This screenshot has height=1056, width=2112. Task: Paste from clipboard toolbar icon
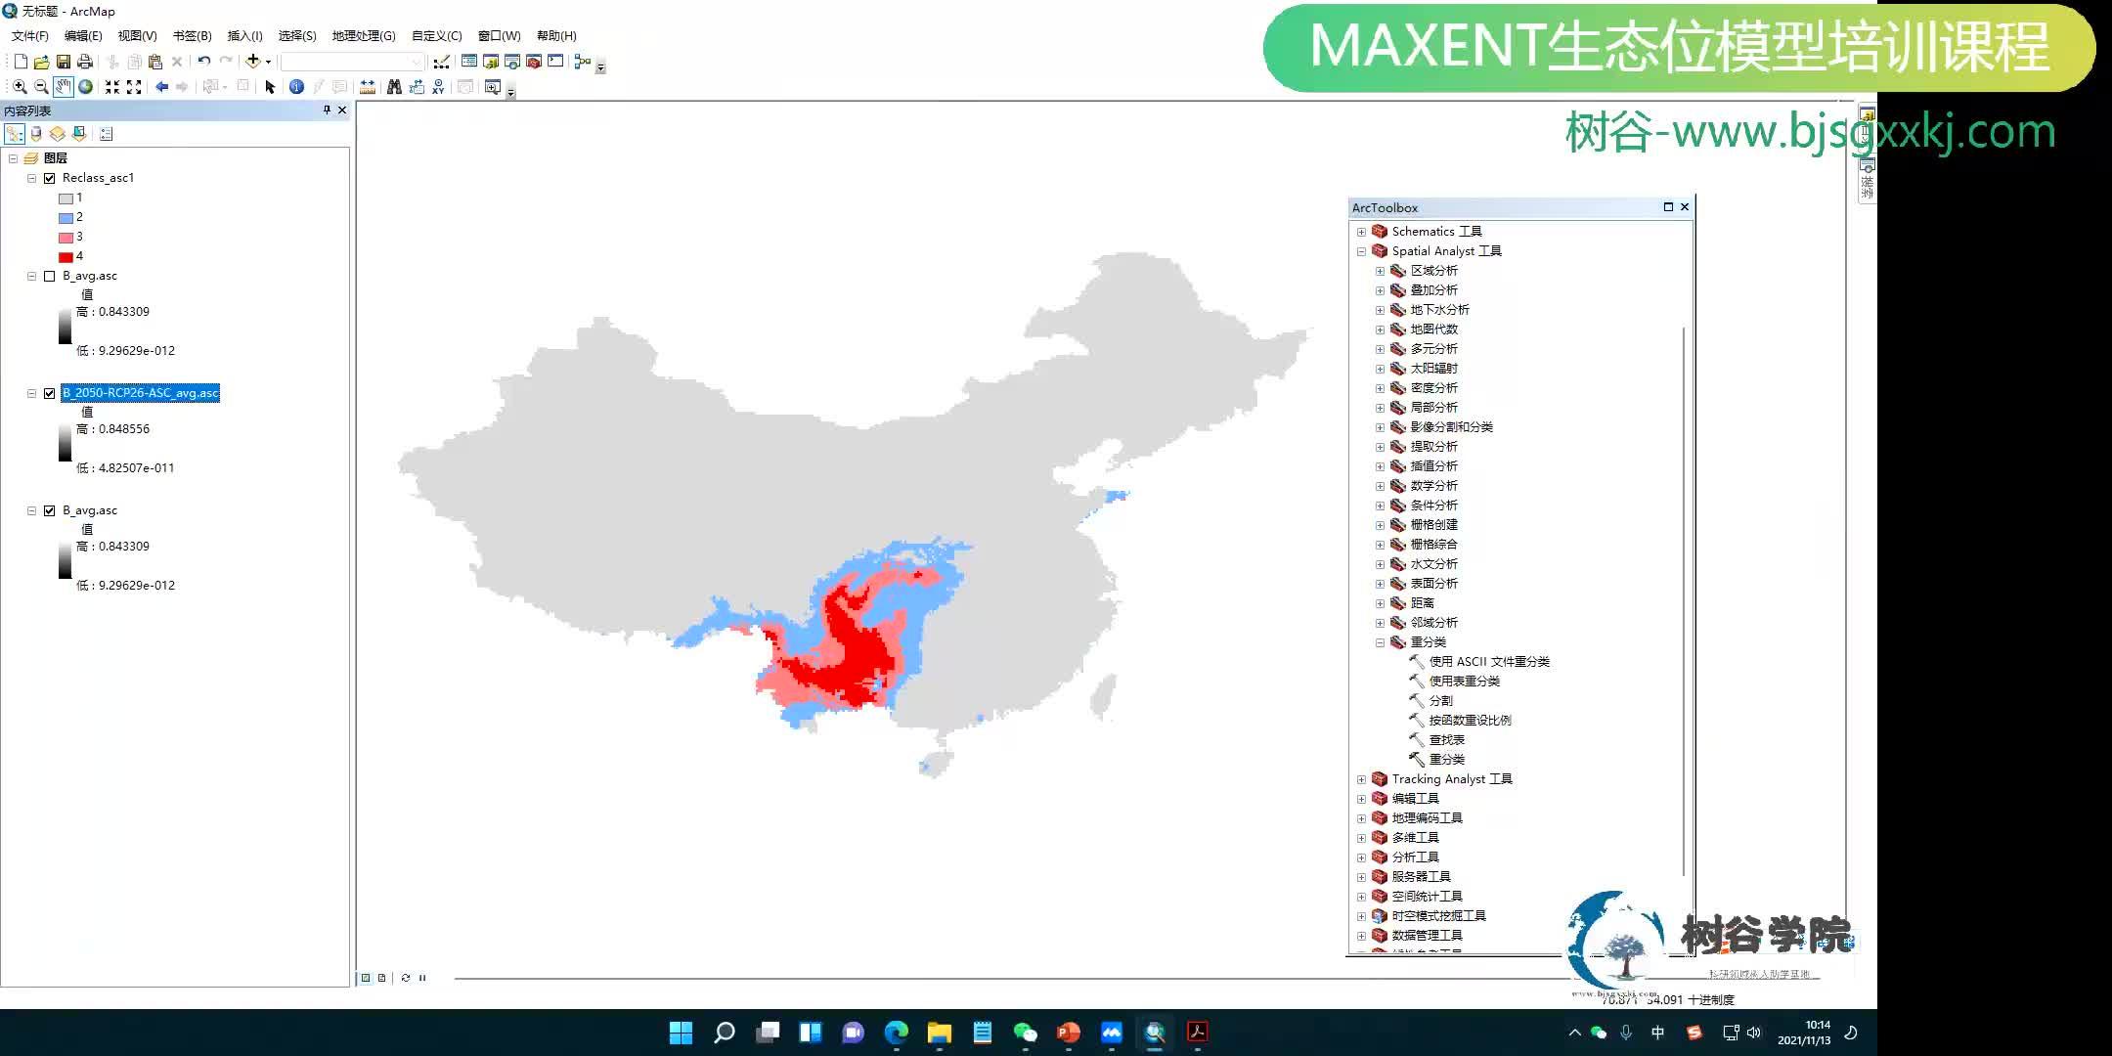[x=155, y=62]
